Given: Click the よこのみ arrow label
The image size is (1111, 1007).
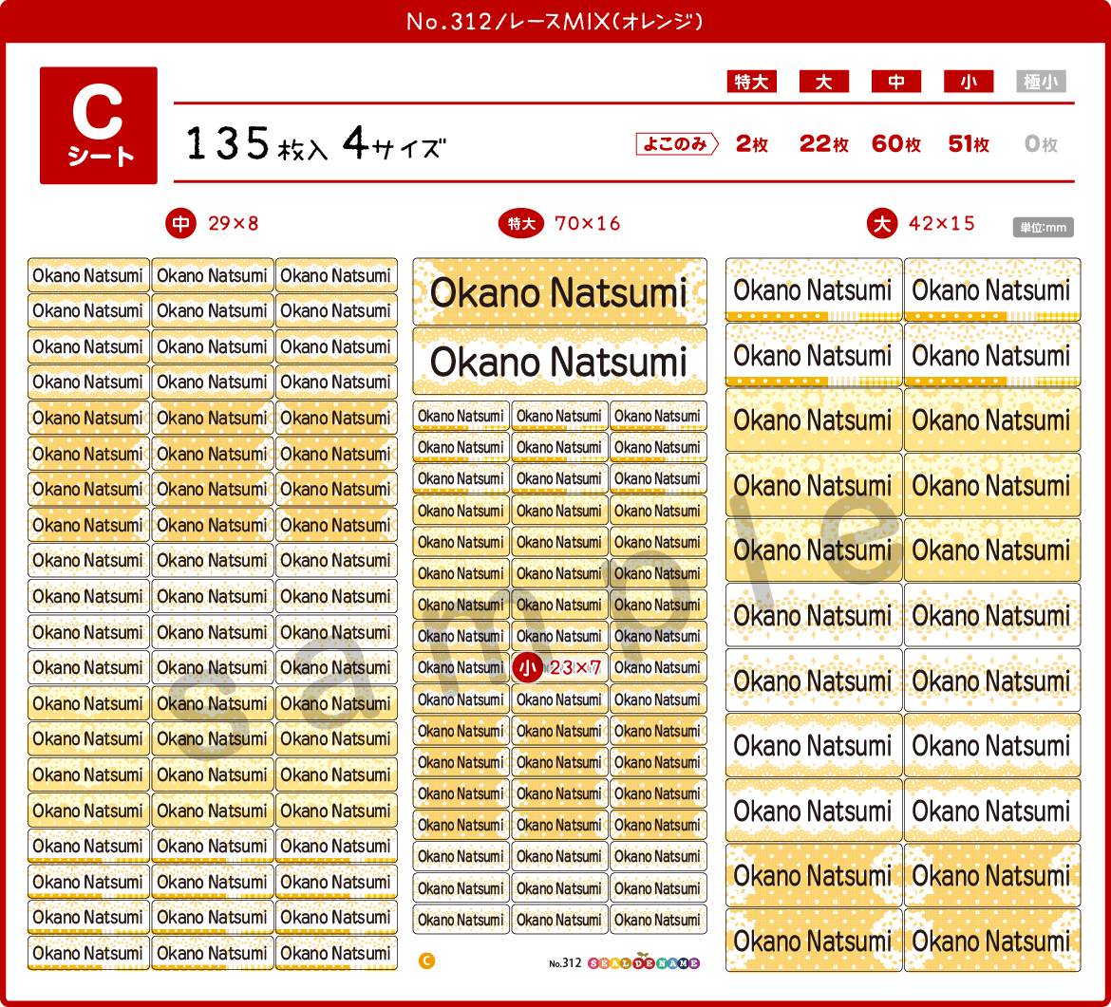Looking at the screenshot, I should click(x=677, y=143).
